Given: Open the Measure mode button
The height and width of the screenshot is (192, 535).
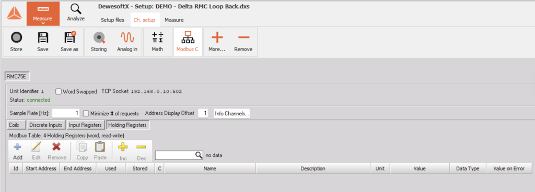Looking at the screenshot, I should coord(43,14).
